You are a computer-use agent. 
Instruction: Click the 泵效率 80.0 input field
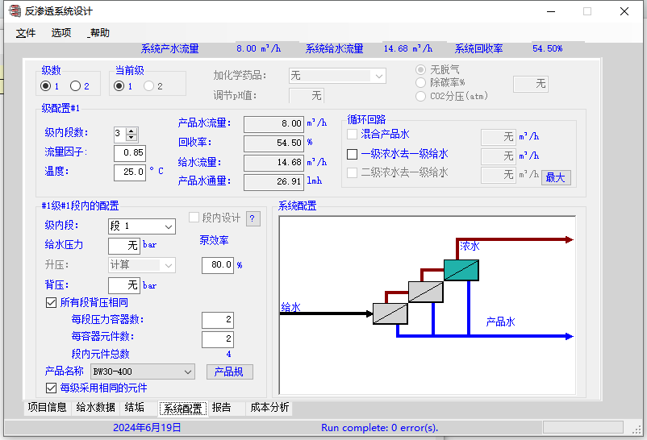(x=217, y=264)
